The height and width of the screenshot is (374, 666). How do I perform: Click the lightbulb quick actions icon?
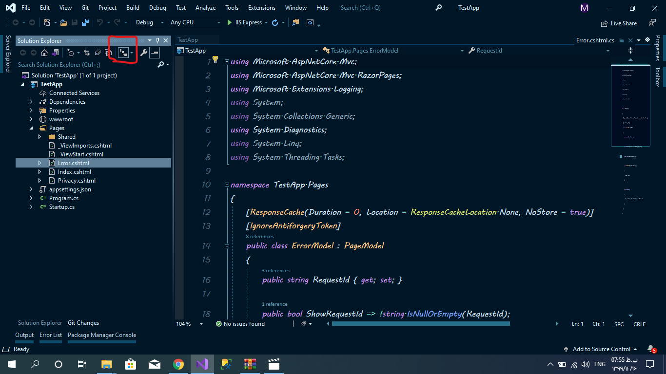coord(215,60)
